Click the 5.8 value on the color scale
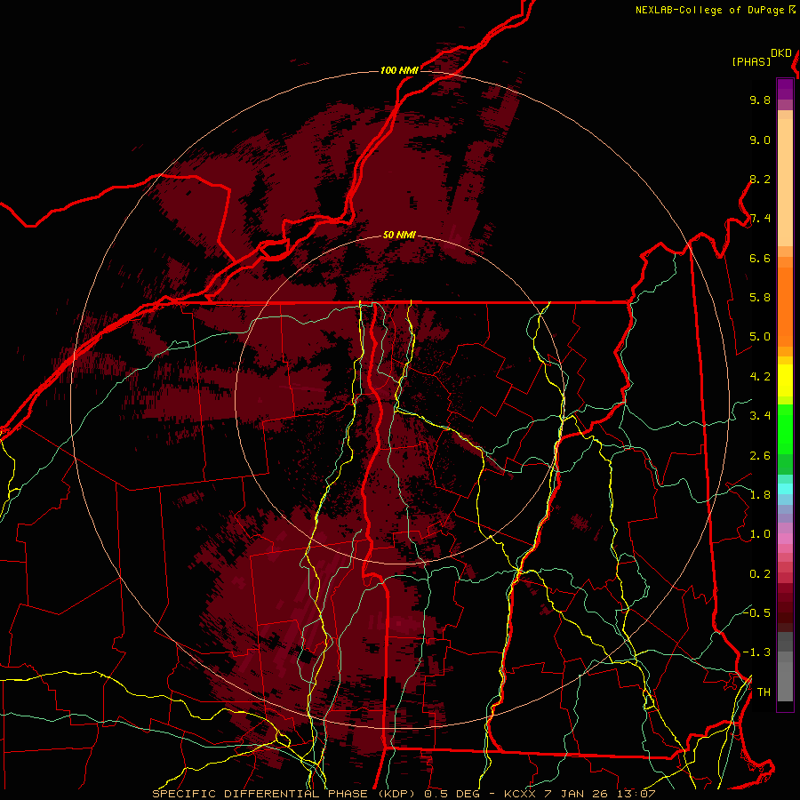The height and width of the screenshot is (800, 800). (760, 298)
